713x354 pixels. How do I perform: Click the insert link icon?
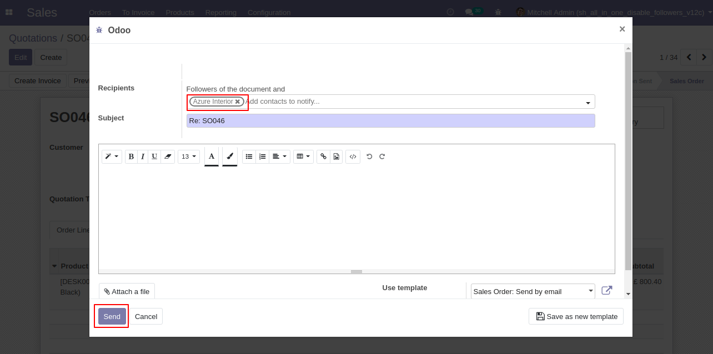tap(323, 156)
